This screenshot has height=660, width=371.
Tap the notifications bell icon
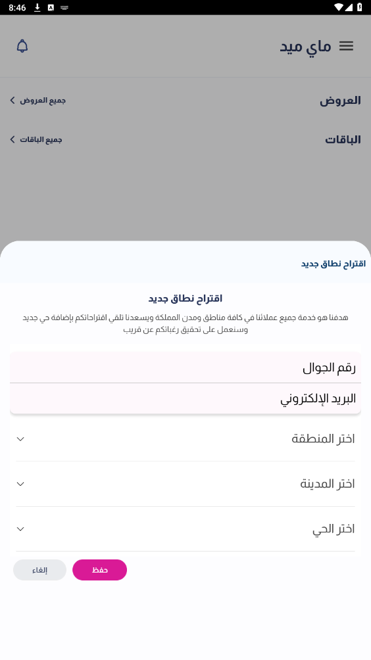click(22, 46)
